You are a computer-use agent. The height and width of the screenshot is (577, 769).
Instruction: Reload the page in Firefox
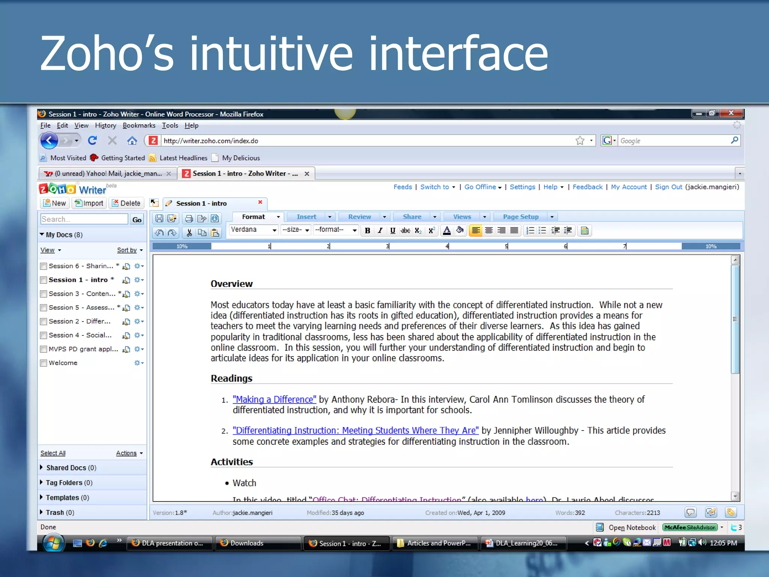click(x=92, y=140)
